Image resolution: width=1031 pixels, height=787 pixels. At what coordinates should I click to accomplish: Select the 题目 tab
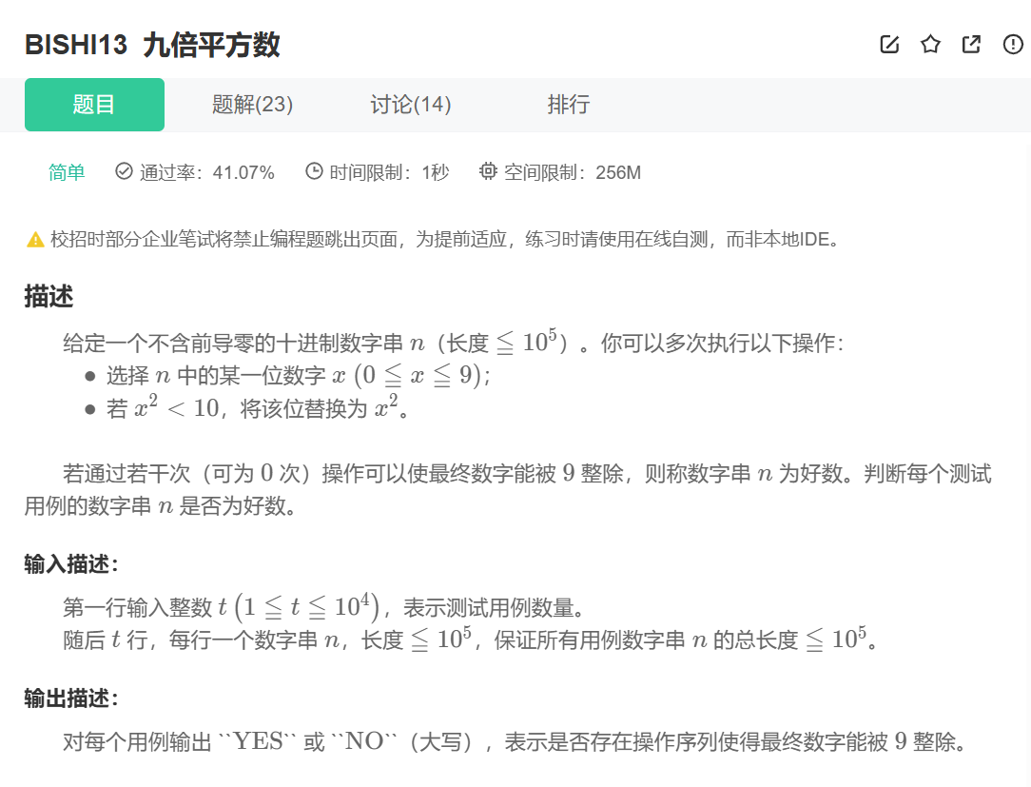[x=94, y=105]
